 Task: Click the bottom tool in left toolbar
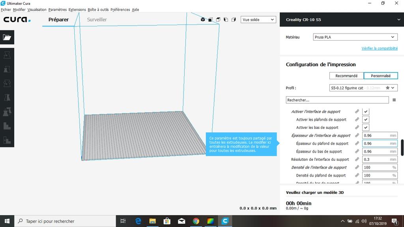click(x=7, y=140)
